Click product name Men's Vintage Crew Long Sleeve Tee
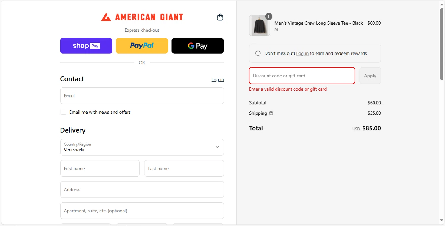The image size is (445, 226). [319, 23]
